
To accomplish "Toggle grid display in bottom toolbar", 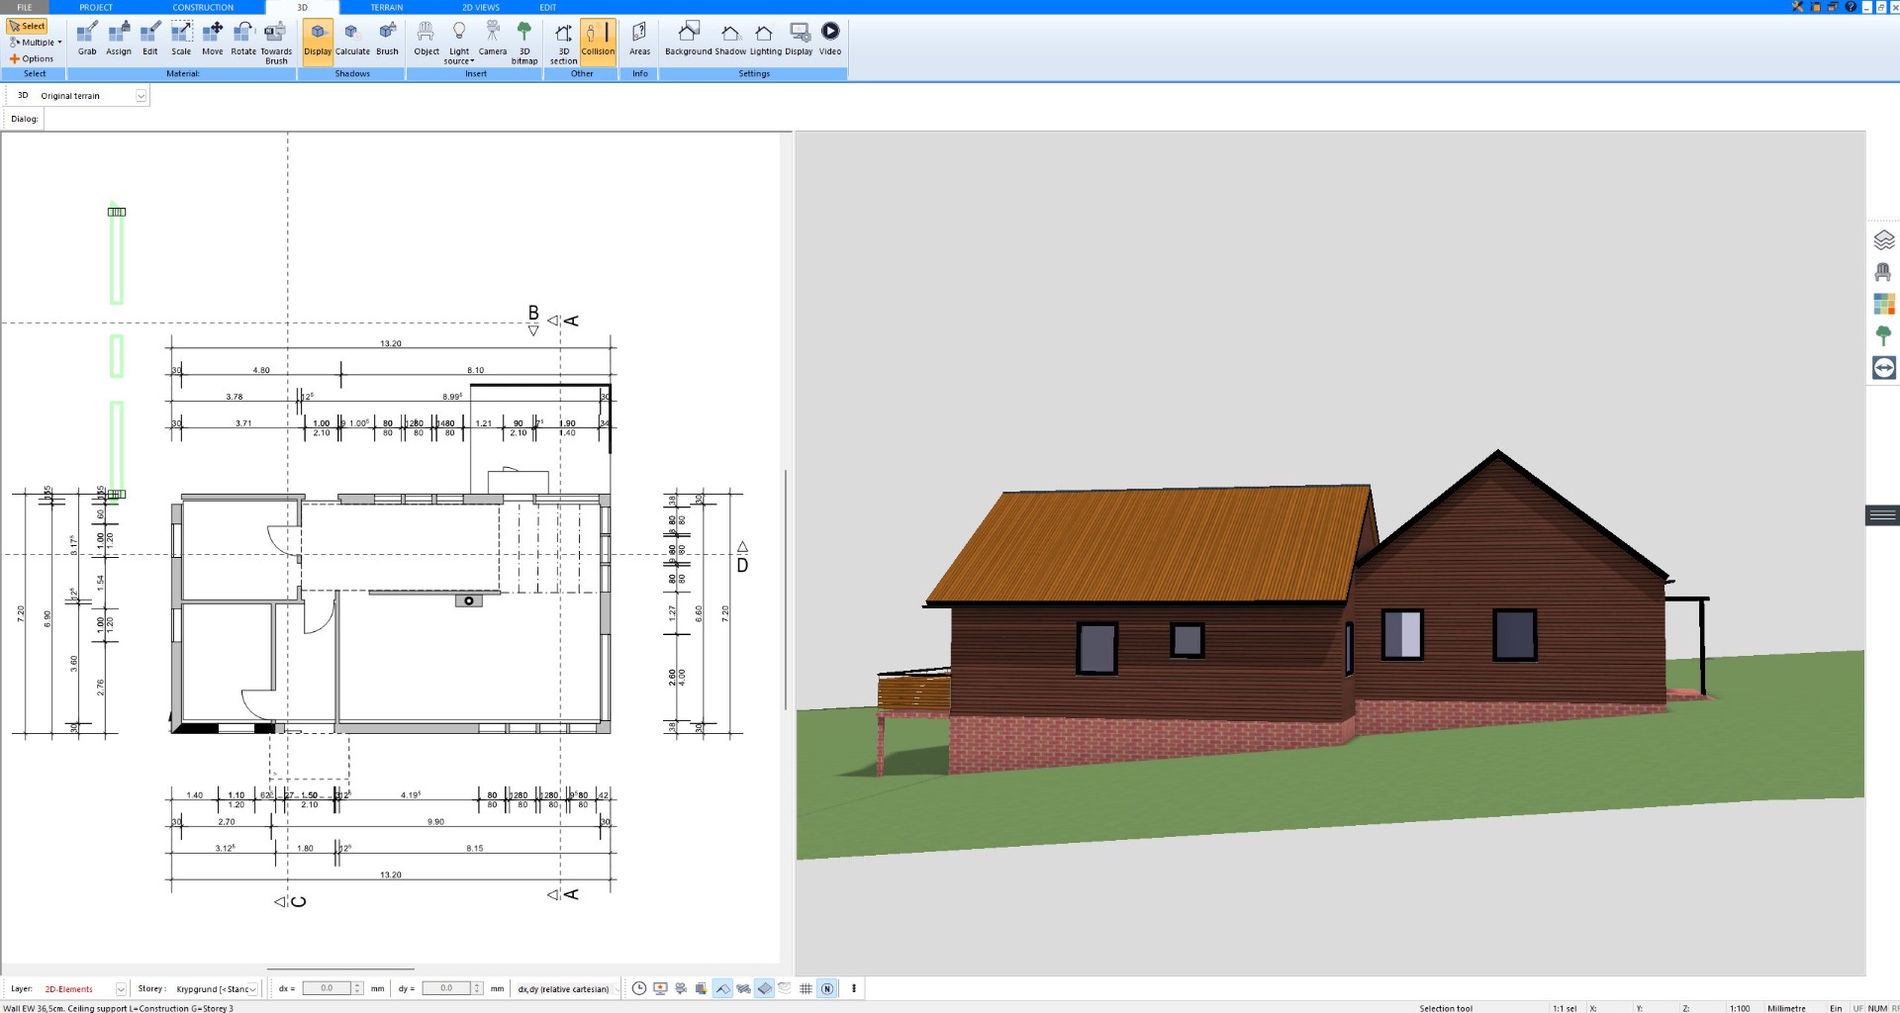I will (806, 988).
